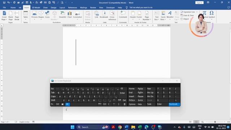231x130 pixels.
Task: Open the Quick Parts menu
Action: [163, 16]
